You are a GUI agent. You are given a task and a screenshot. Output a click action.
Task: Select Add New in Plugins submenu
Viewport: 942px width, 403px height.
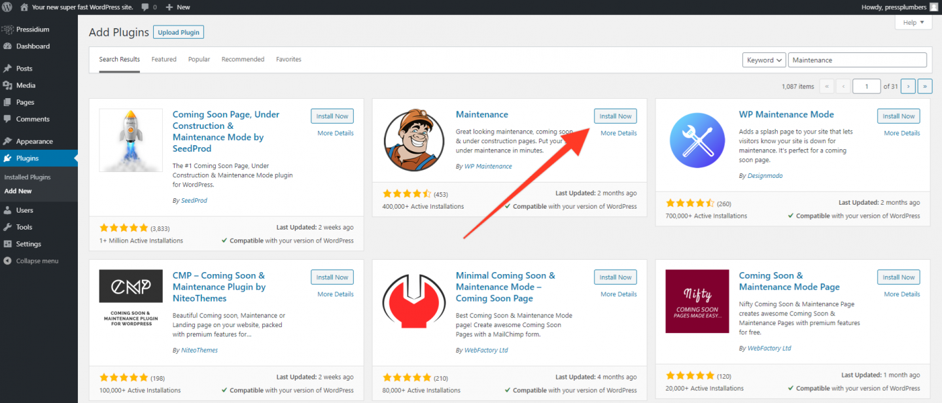18,192
